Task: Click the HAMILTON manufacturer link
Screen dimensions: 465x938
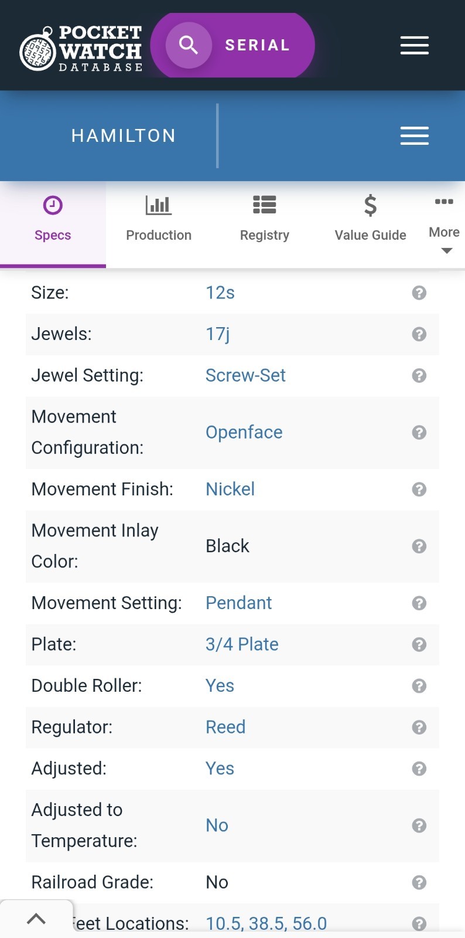Action: click(x=124, y=136)
